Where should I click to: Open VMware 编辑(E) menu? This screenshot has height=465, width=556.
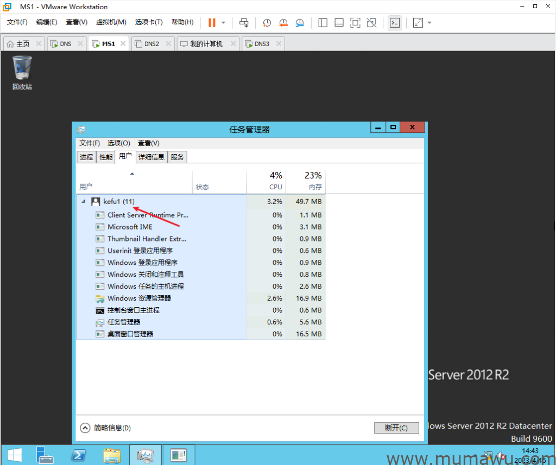pos(47,22)
